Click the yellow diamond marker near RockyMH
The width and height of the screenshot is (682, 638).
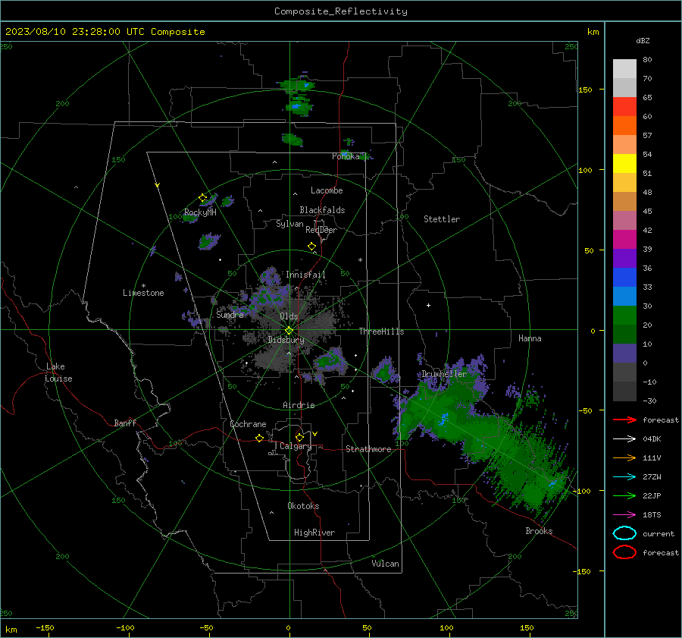click(x=202, y=198)
